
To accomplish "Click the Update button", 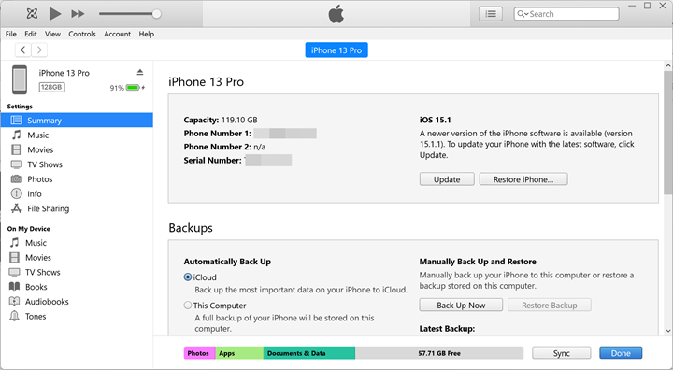I will tap(447, 179).
